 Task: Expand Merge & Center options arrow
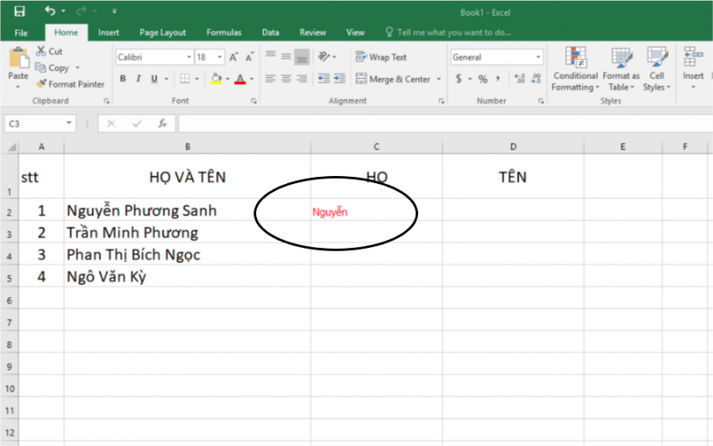(439, 79)
